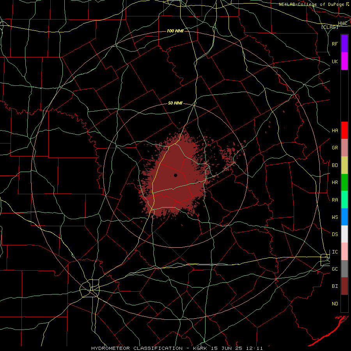This screenshot has width=351, height=351.
Task: Select the light pink IC legend swatch
Action: click(x=344, y=252)
